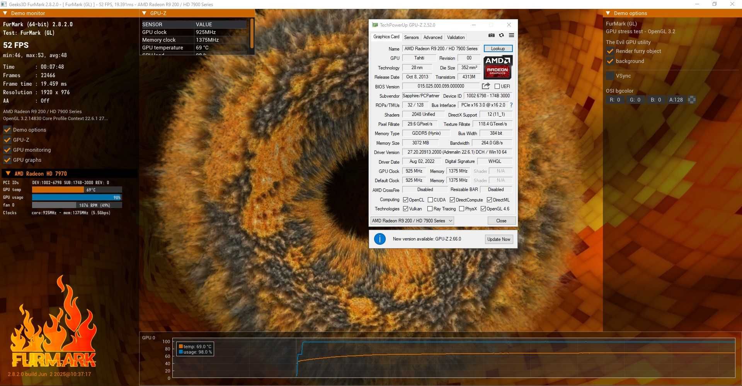Take a screenshot with GPU-Z camera icon
This screenshot has width=742, height=386.
[x=491, y=35]
